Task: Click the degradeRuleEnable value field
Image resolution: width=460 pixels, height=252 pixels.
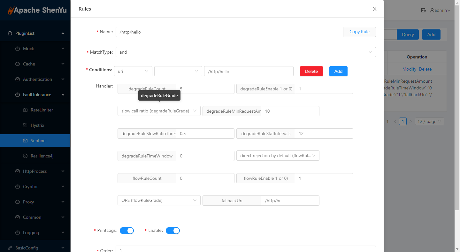Action: pos(324,89)
